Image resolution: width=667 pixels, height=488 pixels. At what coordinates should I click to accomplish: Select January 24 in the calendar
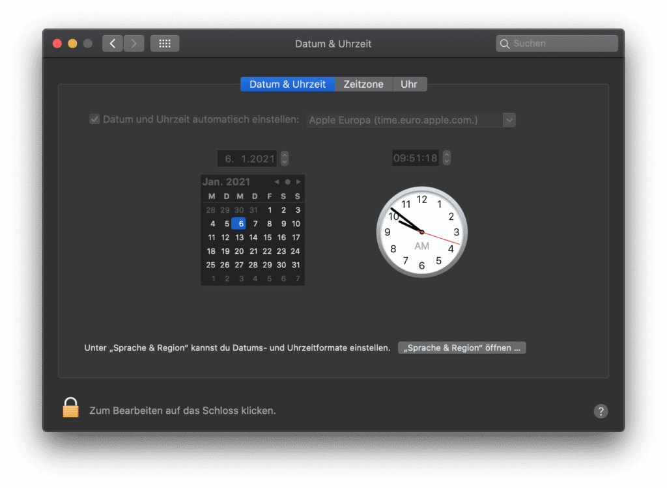click(x=296, y=251)
